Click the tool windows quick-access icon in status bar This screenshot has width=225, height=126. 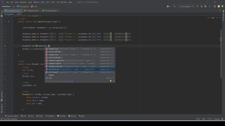(x=2, y=119)
